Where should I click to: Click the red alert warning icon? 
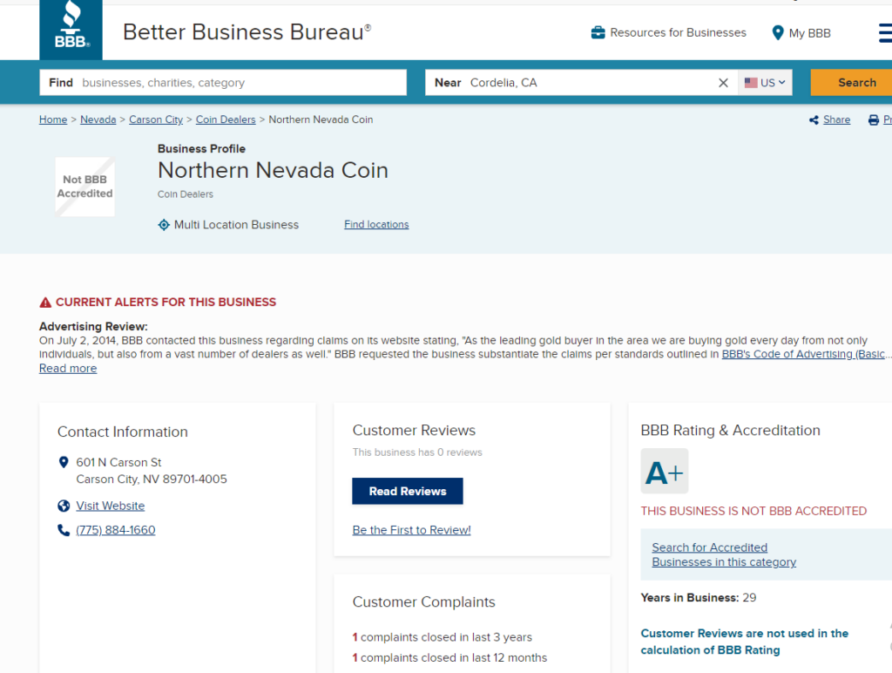pos(45,303)
